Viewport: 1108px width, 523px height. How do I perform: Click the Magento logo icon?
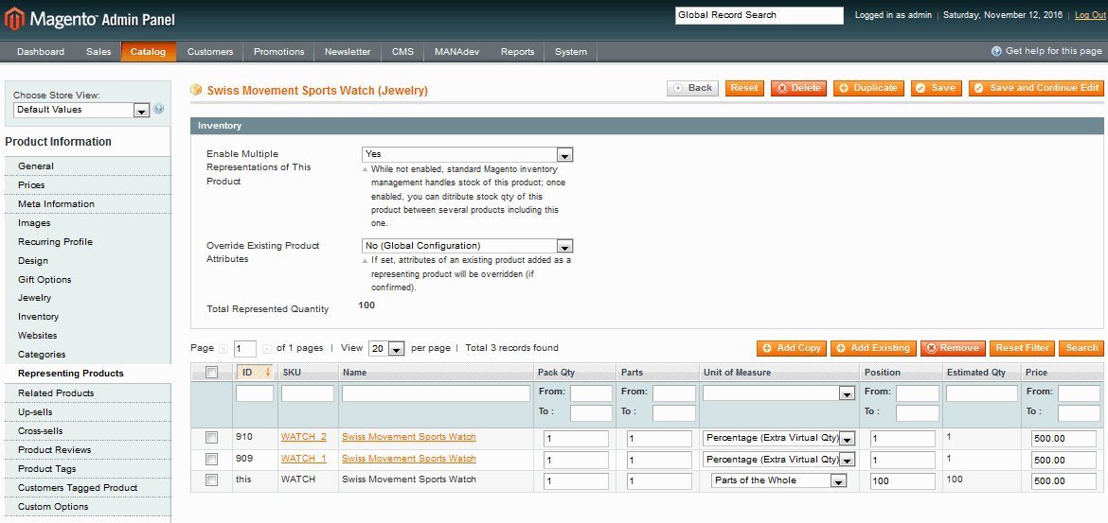[13, 18]
